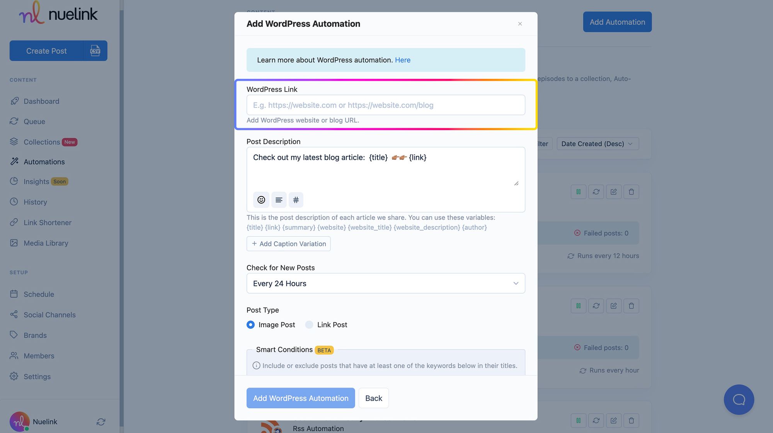773x433 pixels.
Task: Click the CSV upload icon next to Create Post
Action: coord(95,51)
